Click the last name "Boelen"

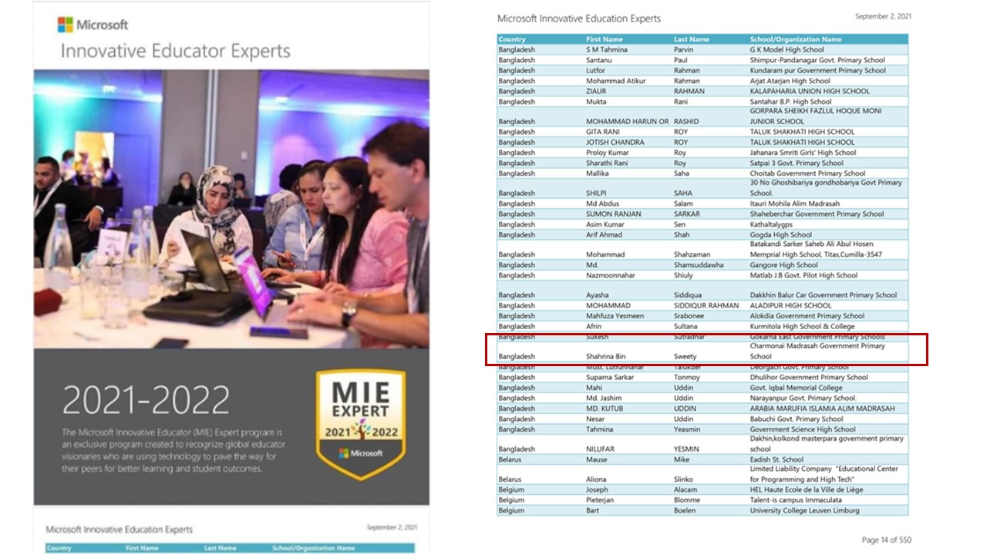click(x=686, y=510)
